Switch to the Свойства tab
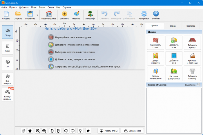This screenshot has width=203, height=135. 191,26
